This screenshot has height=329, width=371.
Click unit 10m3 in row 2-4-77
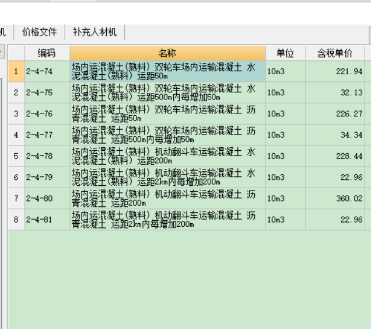[x=286, y=135]
